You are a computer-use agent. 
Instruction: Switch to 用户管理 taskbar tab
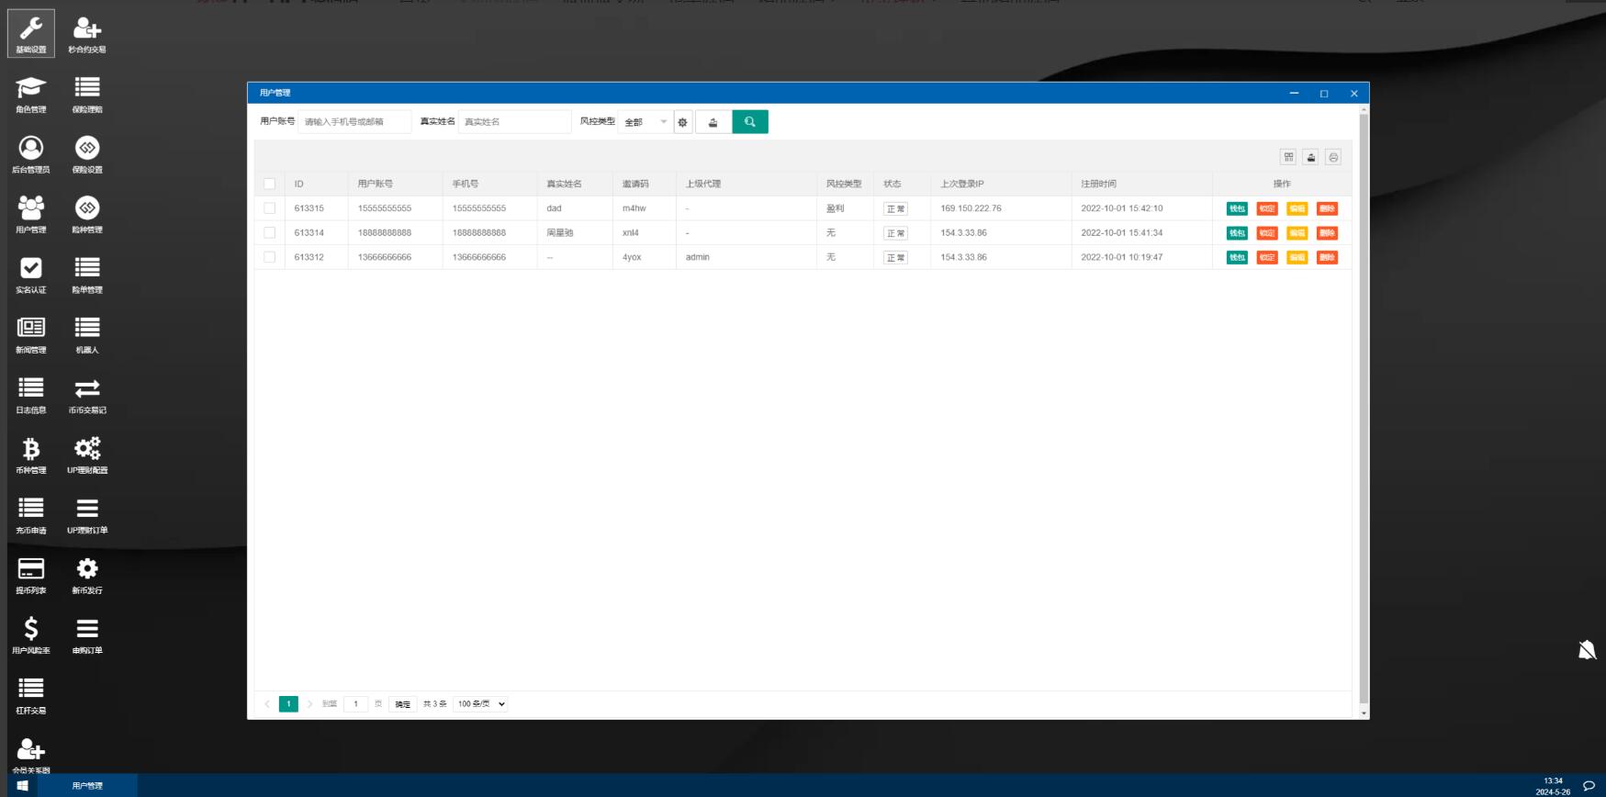click(87, 786)
